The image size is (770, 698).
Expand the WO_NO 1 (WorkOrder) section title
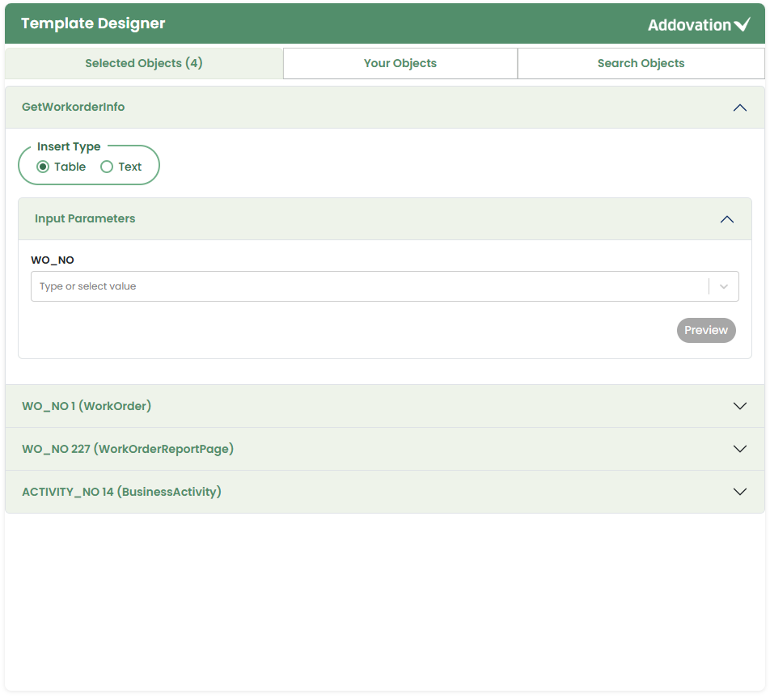87,406
